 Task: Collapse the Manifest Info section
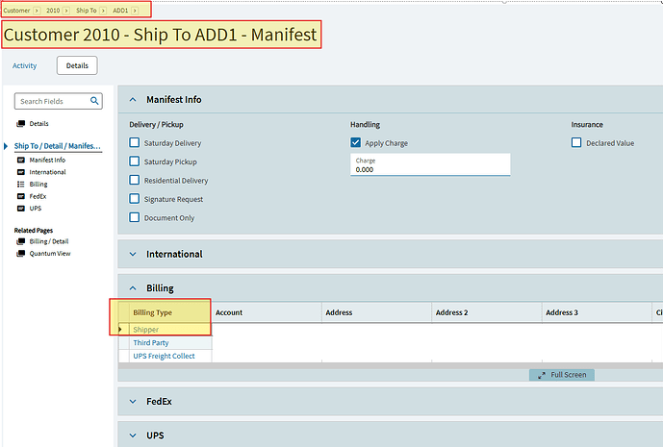pos(131,99)
